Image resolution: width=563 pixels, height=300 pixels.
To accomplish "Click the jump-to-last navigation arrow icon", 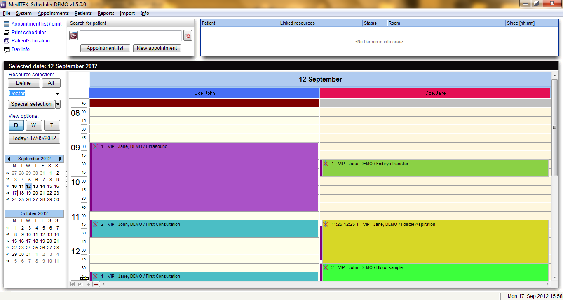I will 80,284.
